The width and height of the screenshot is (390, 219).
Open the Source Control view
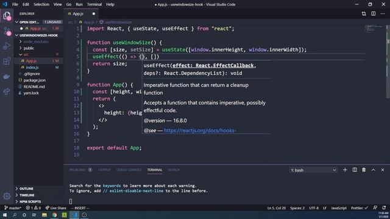(7, 31)
